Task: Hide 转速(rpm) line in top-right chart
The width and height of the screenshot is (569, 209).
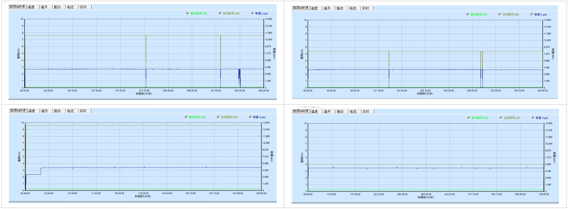Action: tap(532, 14)
